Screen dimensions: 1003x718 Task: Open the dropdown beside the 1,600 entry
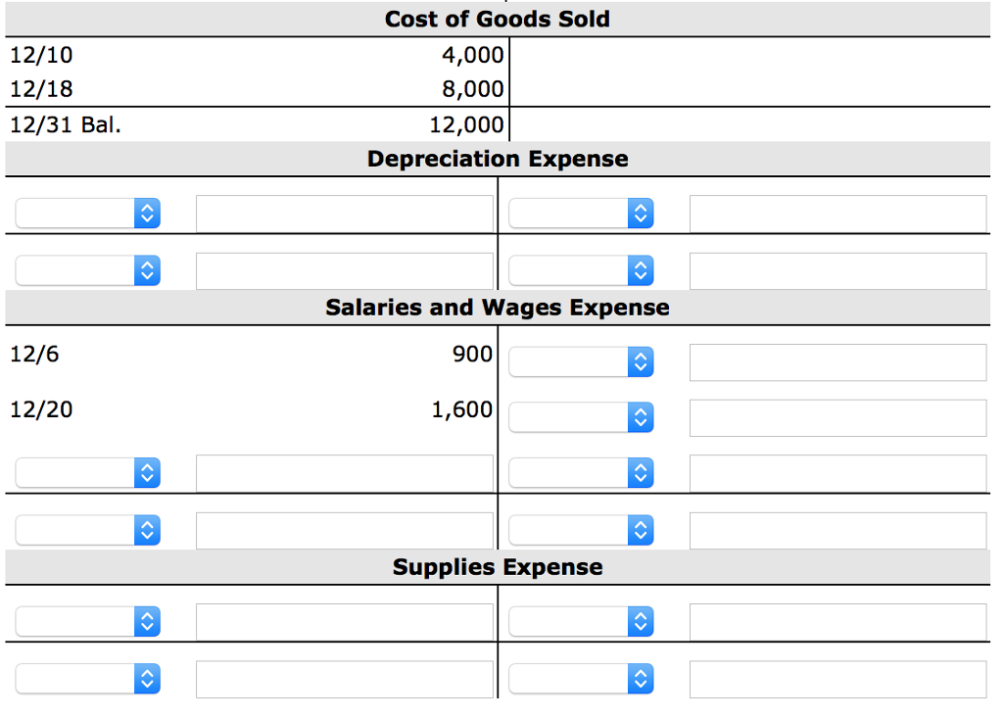pos(581,417)
